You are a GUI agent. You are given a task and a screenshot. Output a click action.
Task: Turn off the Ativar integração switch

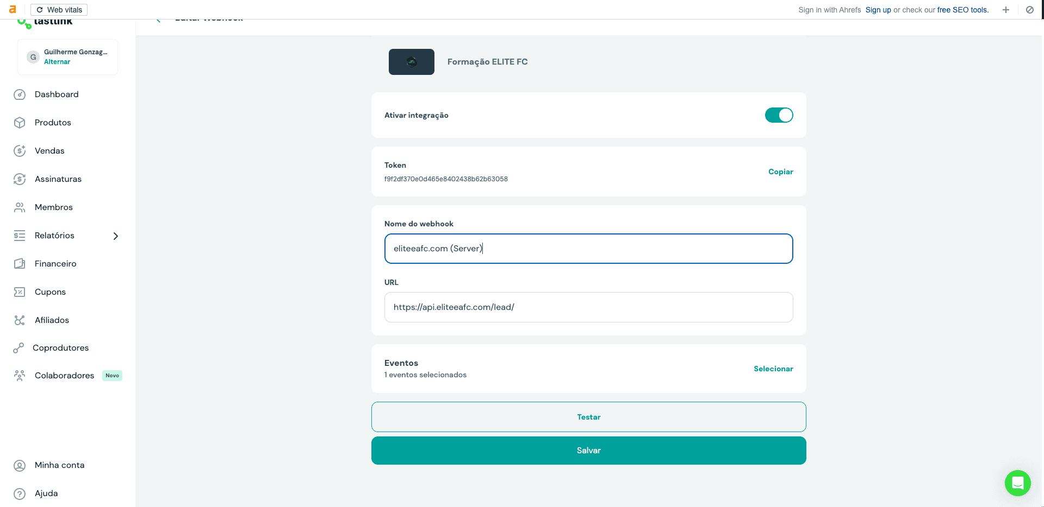click(x=779, y=115)
